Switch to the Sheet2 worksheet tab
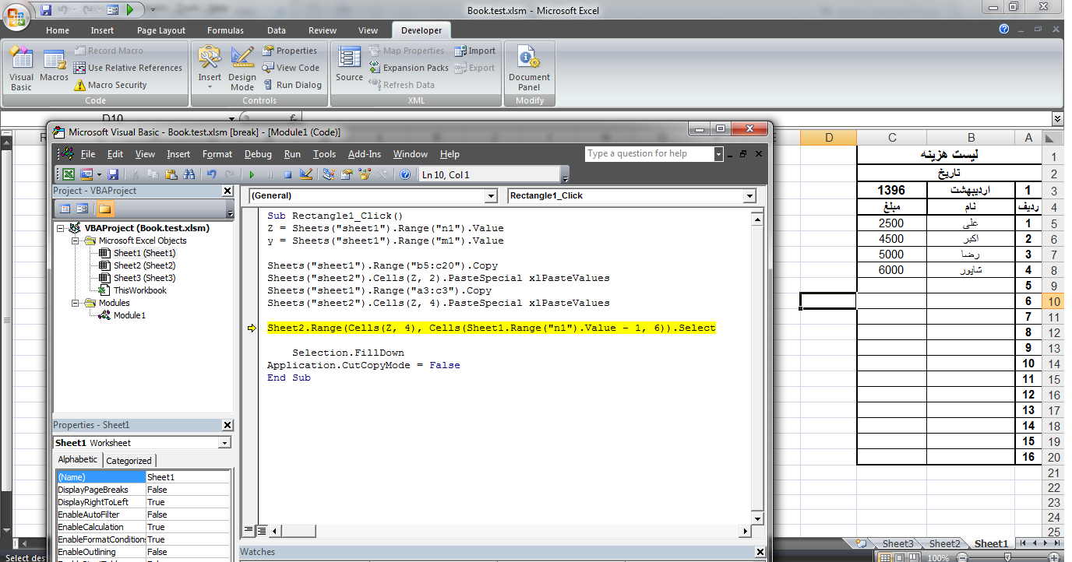The height and width of the screenshot is (562, 1072). (944, 544)
